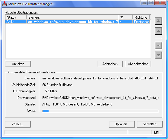The image size is (168, 139).
Task: Click the Schließen button
Action: (150, 124)
